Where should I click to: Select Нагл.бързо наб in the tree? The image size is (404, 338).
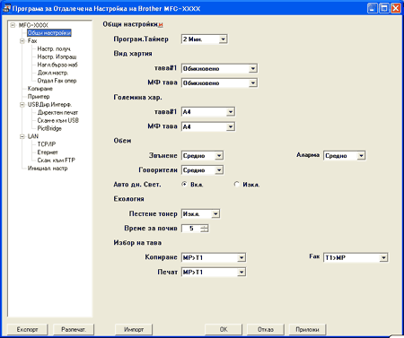(57, 65)
